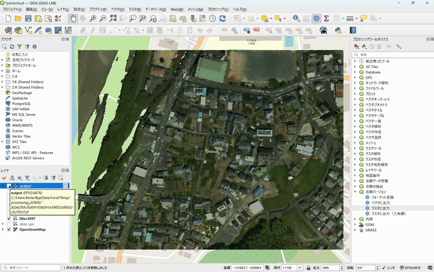Activate the map tips speech bubble icon
This screenshot has height=272, width=434.
[x=364, y=19]
